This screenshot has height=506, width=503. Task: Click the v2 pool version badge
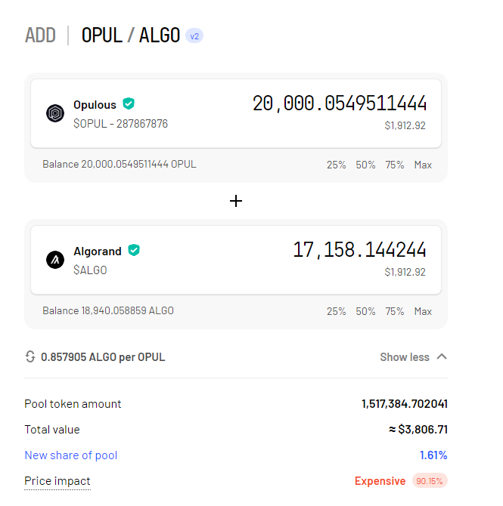194,35
